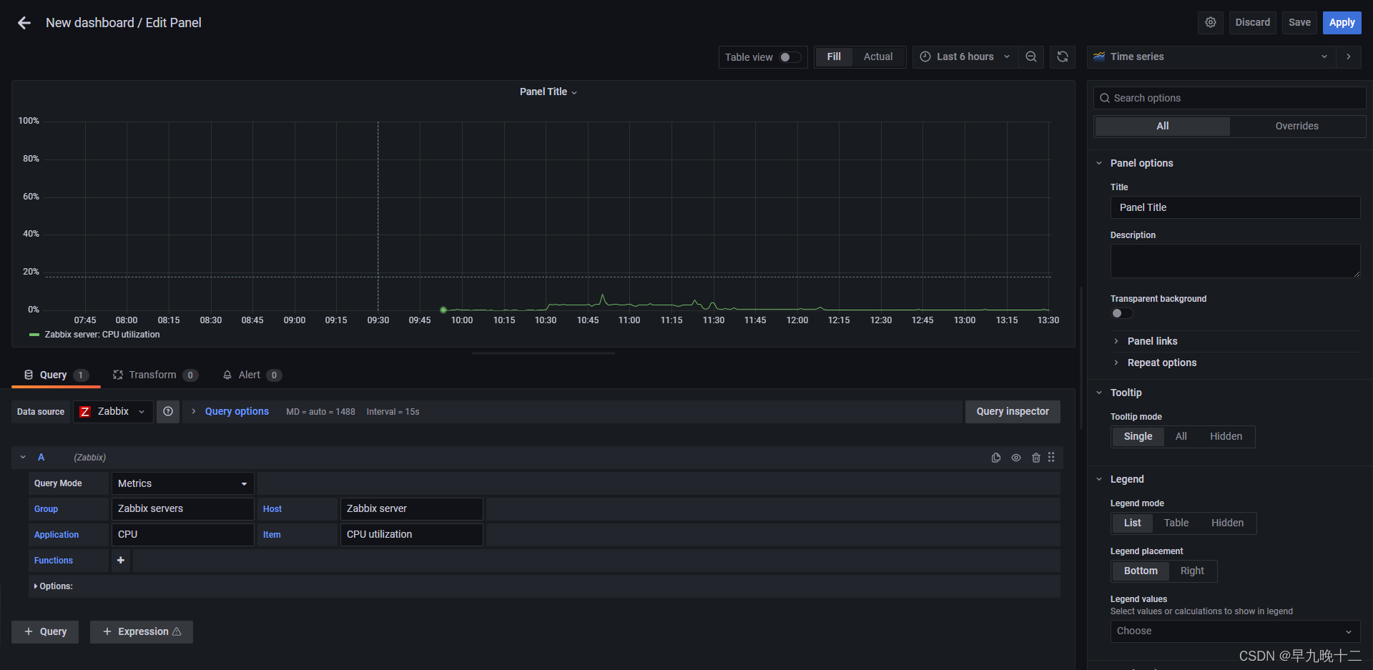The image size is (1373, 670).
Task: Switch to the Query tab
Action: pos(56,375)
